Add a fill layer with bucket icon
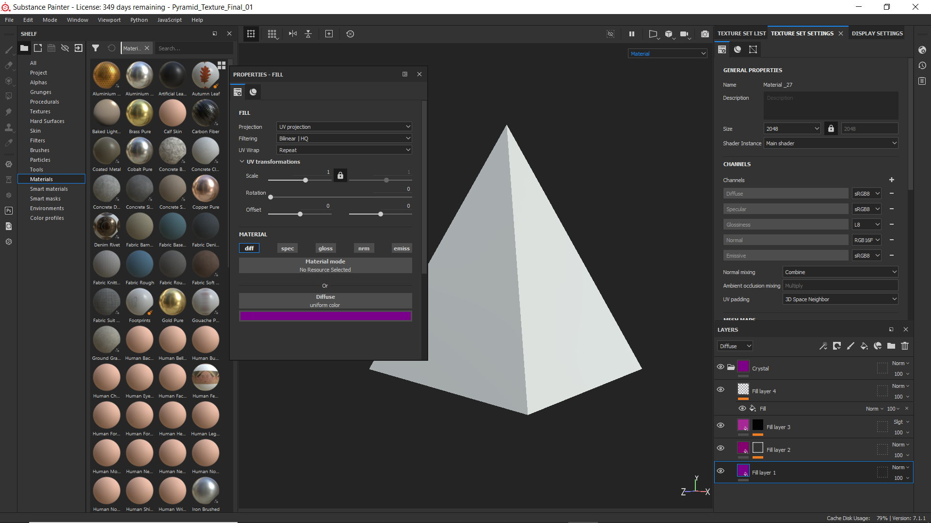The image size is (931, 523). point(864,346)
